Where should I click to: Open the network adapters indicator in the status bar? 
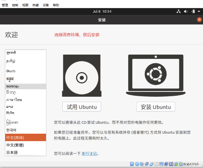147,164
